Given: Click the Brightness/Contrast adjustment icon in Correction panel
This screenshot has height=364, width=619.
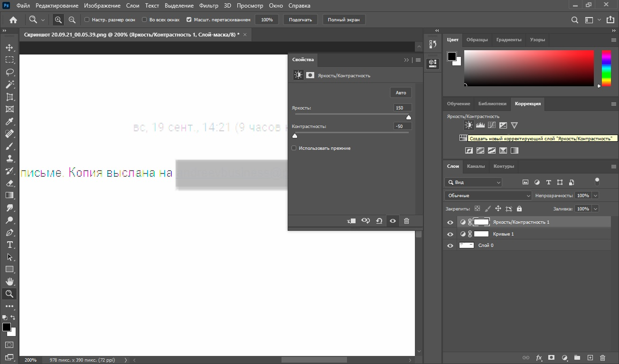Looking at the screenshot, I should tap(469, 125).
